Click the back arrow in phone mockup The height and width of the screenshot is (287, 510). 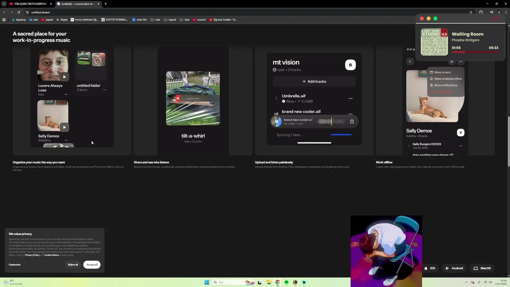[410, 61]
